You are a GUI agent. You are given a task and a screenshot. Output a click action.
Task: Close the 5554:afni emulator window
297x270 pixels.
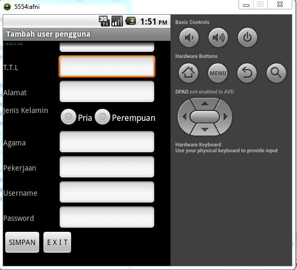click(280, 5)
